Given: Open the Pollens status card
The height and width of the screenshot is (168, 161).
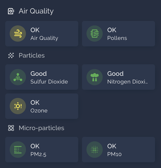Looking at the screenshot, I should (118, 34).
